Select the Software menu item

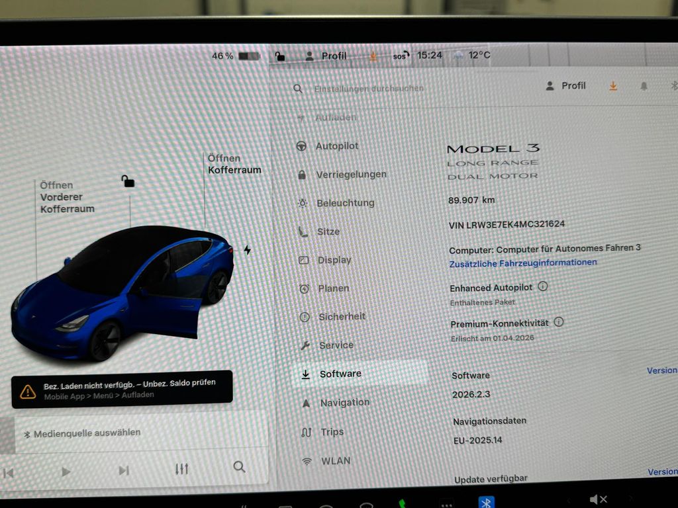340,374
